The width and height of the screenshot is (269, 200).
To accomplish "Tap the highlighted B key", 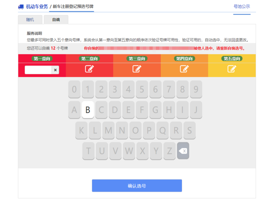I will [88, 110].
